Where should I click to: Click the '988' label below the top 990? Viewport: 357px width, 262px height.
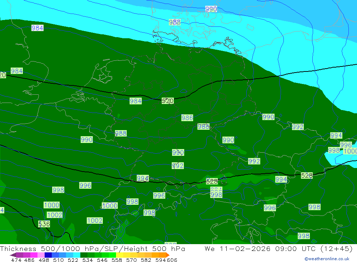175,22
